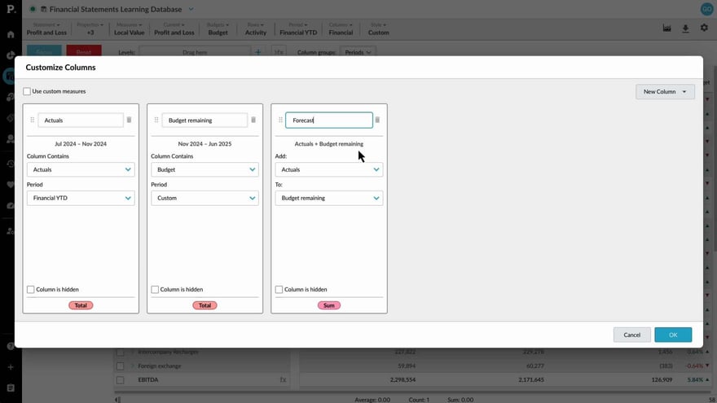Open the New Column dropdown
The height and width of the screenshot is (403, 717).
[x=665, y=91]
